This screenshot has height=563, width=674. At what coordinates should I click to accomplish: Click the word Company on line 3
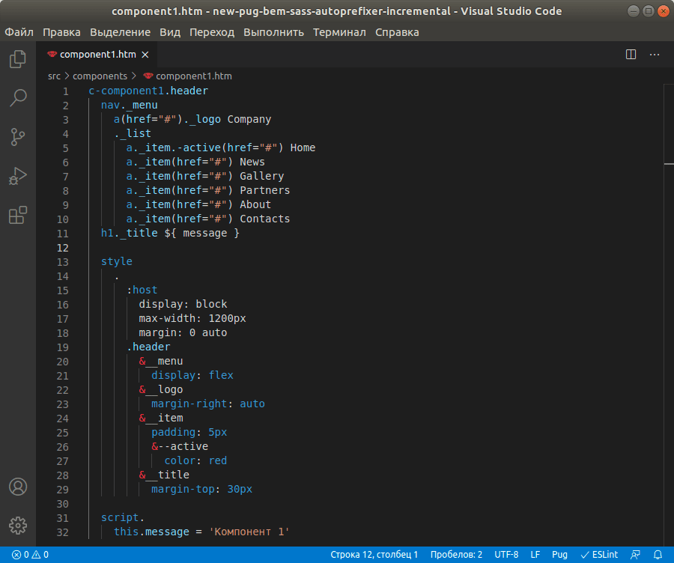pyautogui.click(x=249, y=120)
